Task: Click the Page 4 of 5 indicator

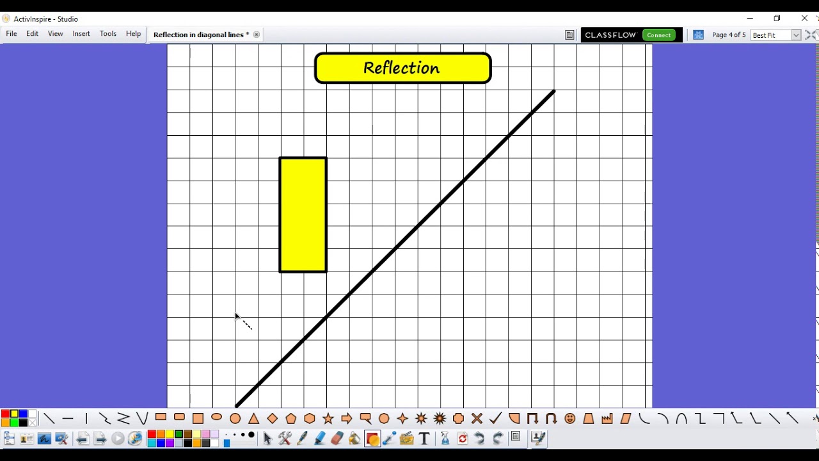Action: 729,35
